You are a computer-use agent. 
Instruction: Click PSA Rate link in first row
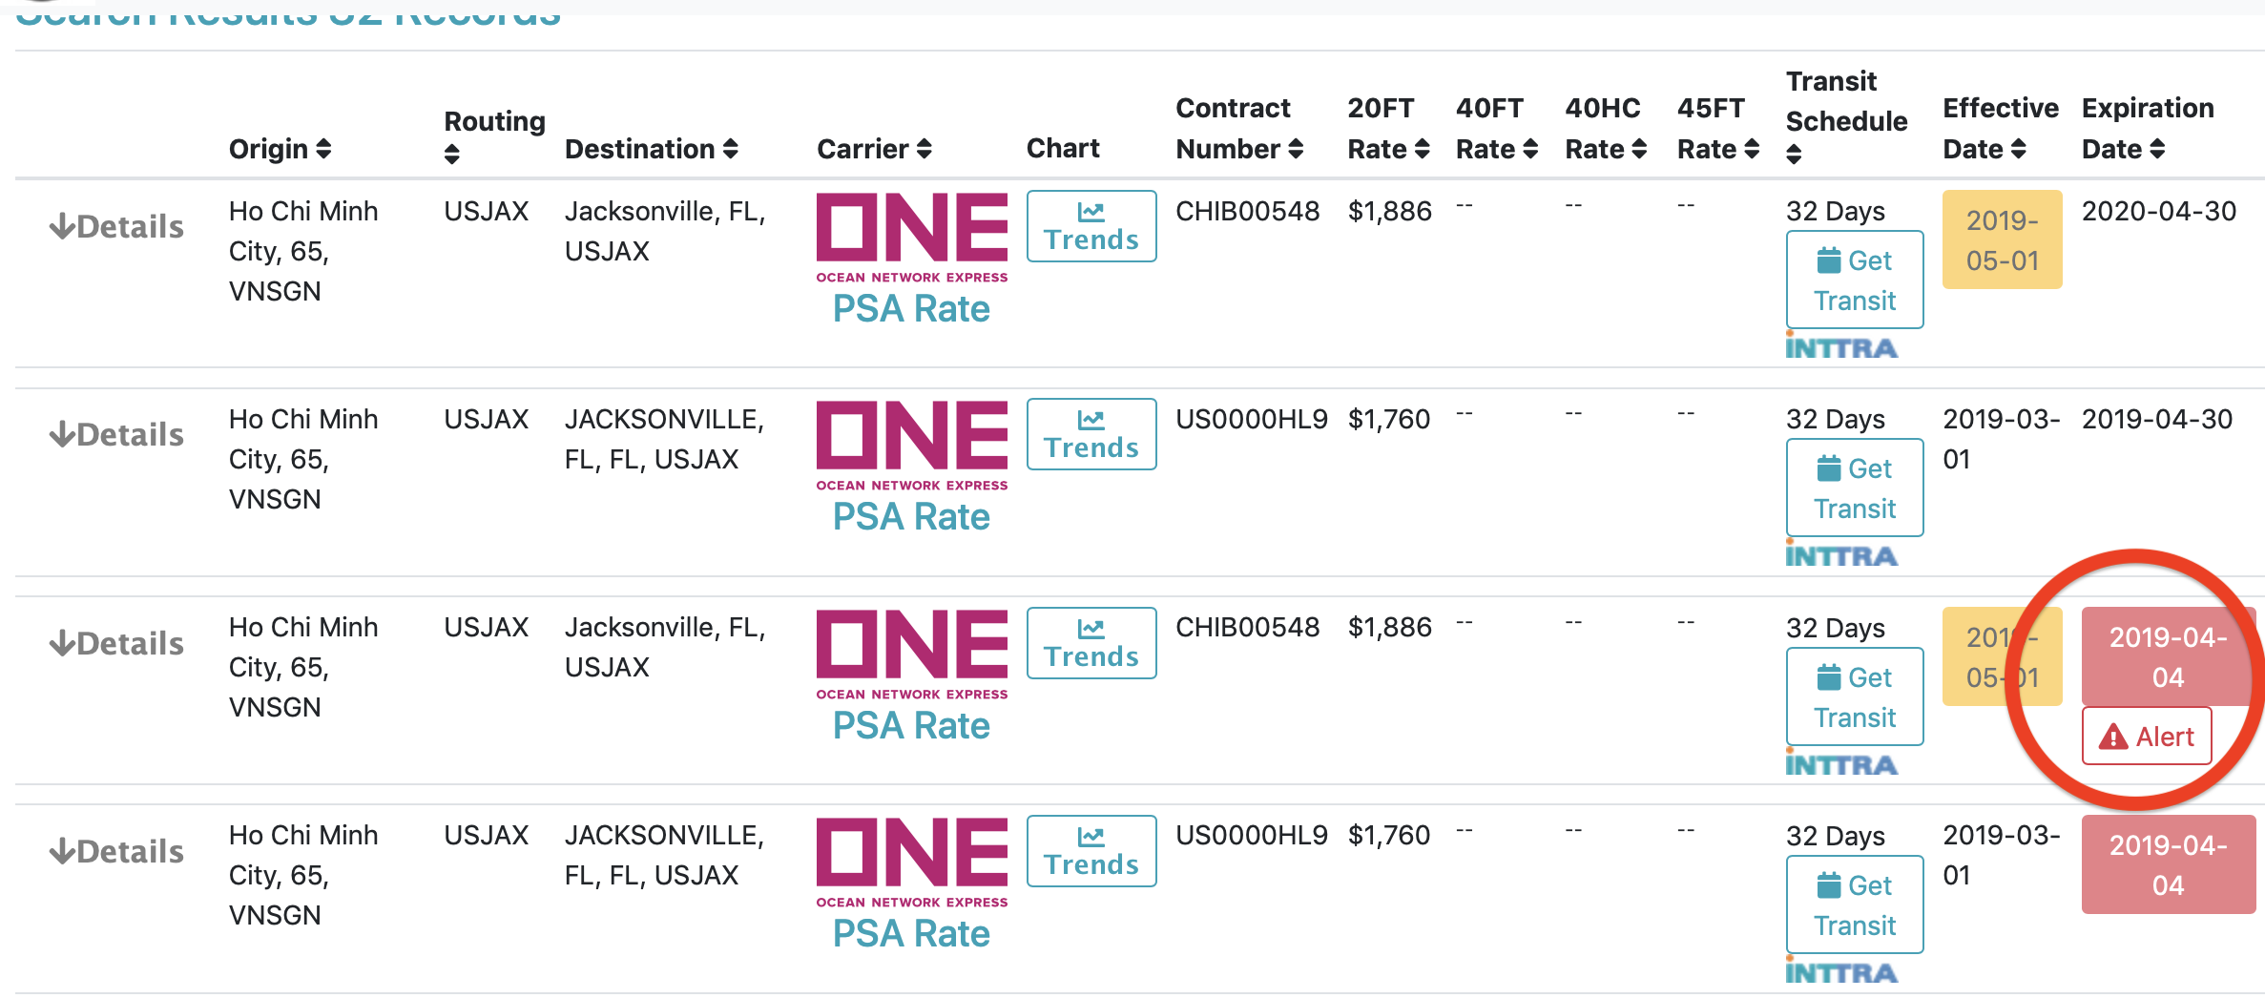911,309
